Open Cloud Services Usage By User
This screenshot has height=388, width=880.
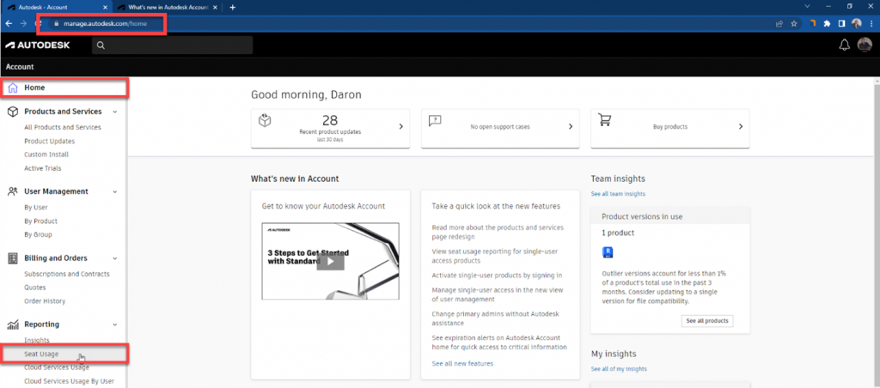69,381
